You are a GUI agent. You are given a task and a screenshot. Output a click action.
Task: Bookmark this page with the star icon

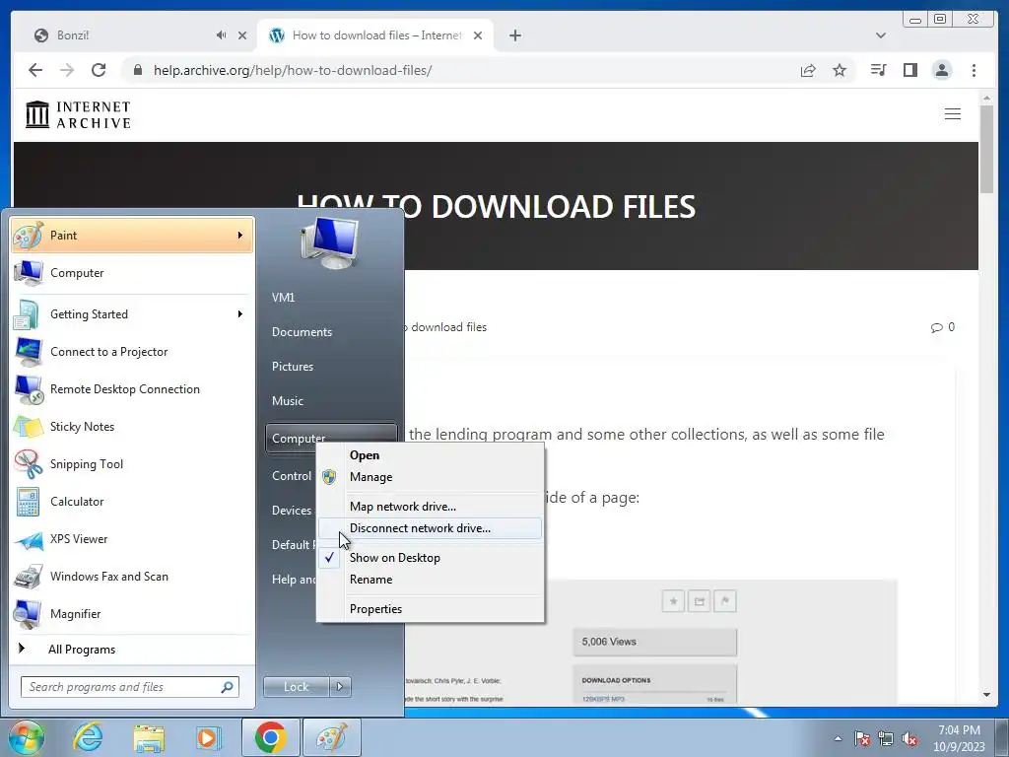840,70
